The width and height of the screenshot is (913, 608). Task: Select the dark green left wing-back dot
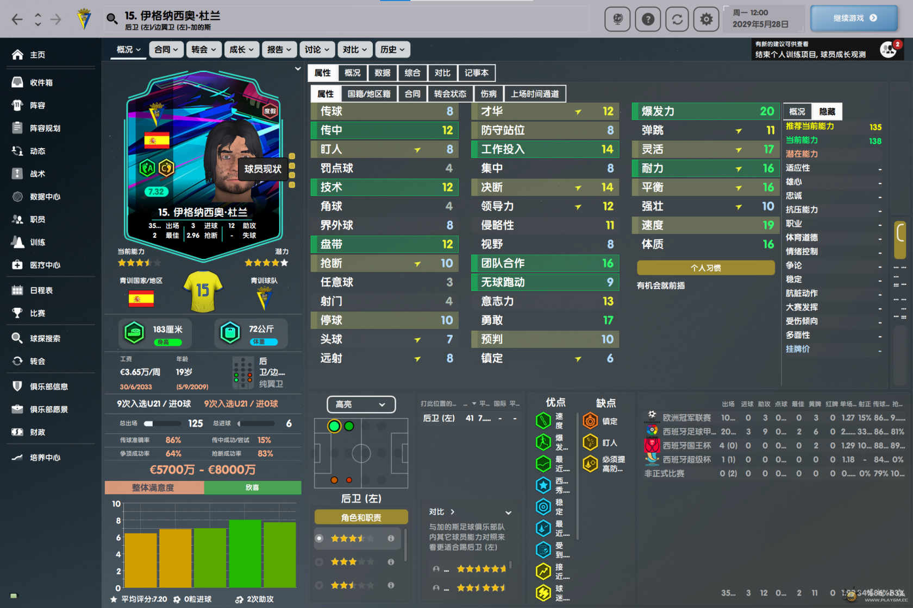pos(349,426)
